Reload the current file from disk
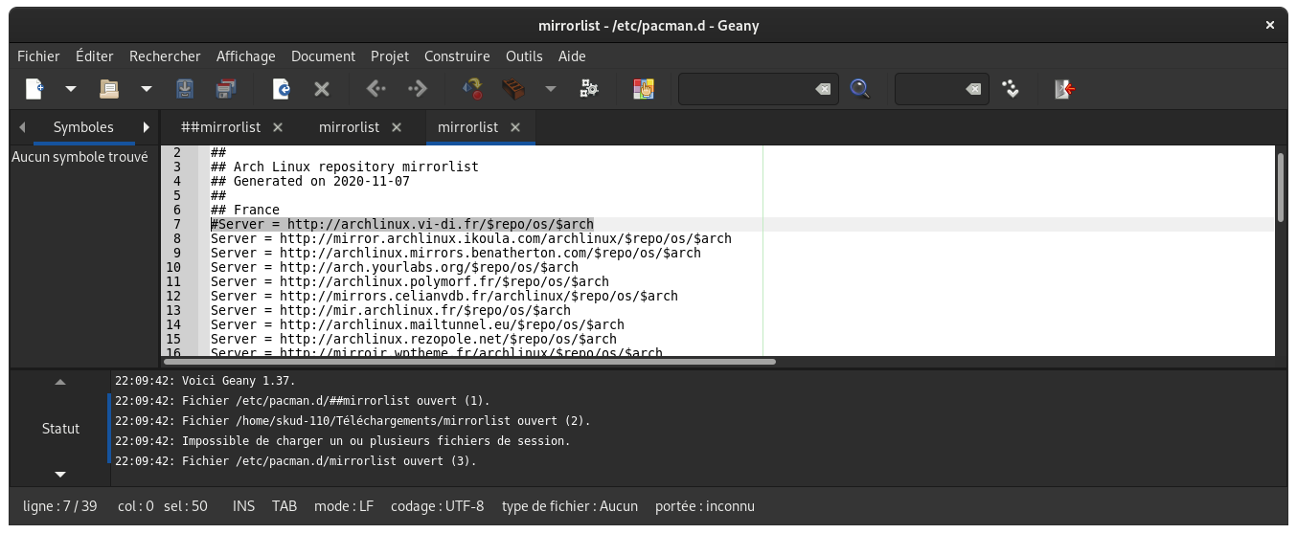The width and height of the screenshot is (1297, 534). click(x=281, y=89)
